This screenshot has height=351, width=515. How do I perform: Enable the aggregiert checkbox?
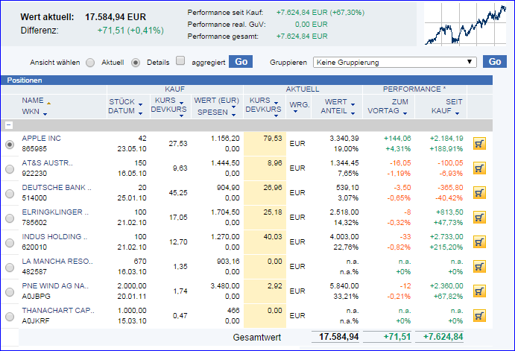[x=180, y=62]
